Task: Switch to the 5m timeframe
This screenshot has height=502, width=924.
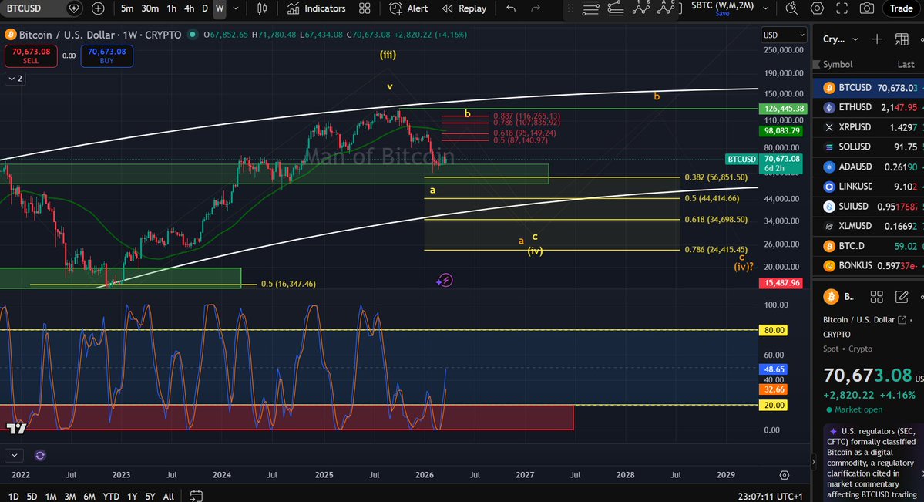Action: (x=126, y=8)
